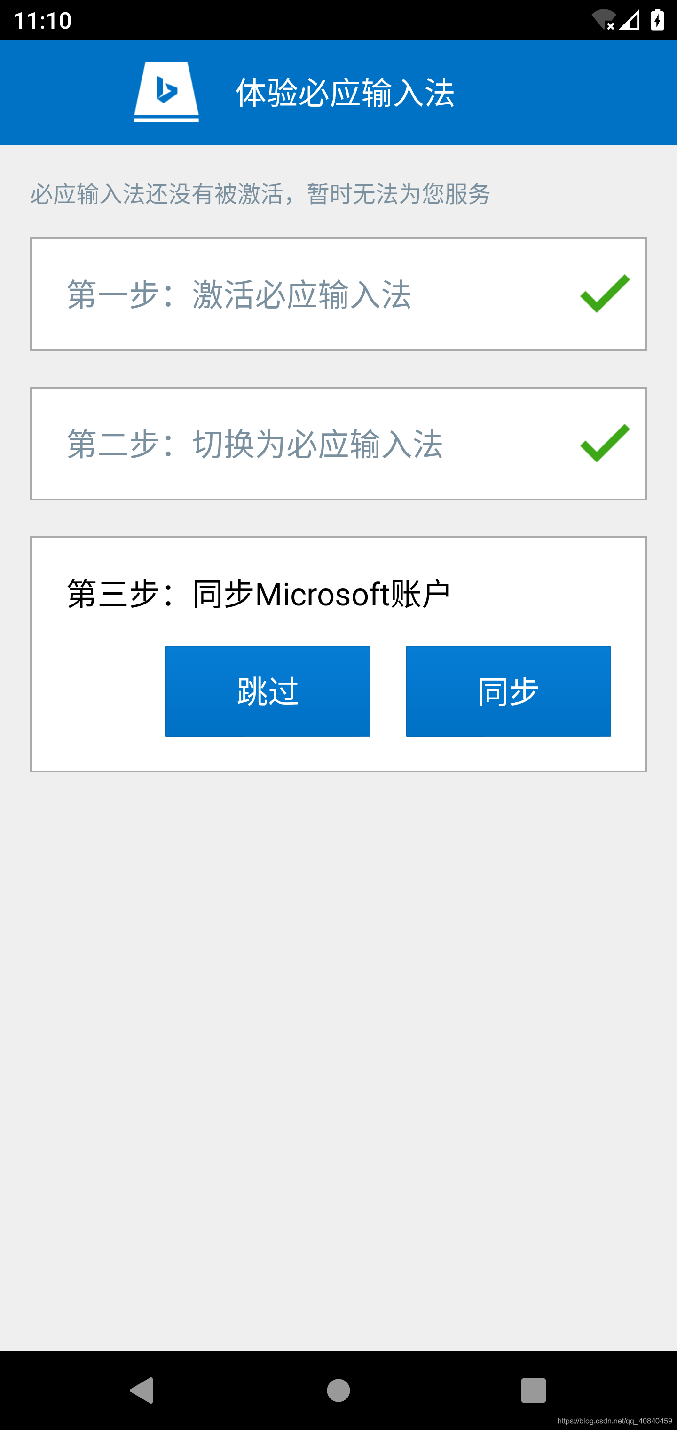This screenshot has width=677, height=1430.
Task: Tap the 第三步：同步Microsoft账户 heading
Action: (x=259, y=594)
